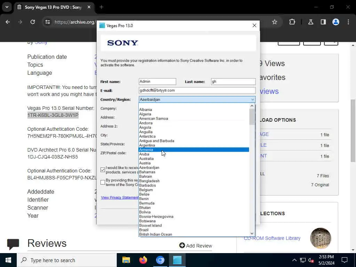Open File Explorer from the taskbar

[126, 260]
